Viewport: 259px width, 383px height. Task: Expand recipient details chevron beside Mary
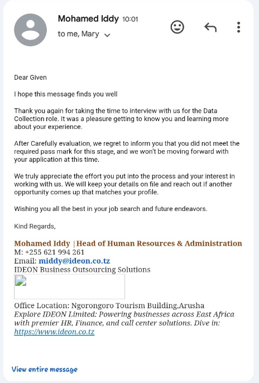coord(107,35)
